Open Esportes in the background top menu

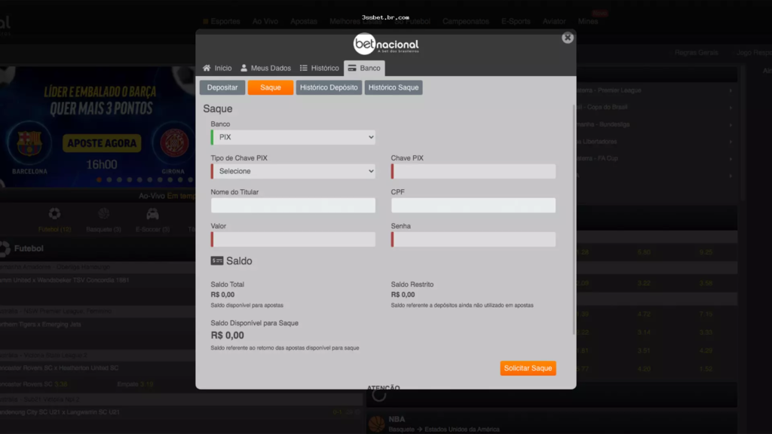click(222, 22)
